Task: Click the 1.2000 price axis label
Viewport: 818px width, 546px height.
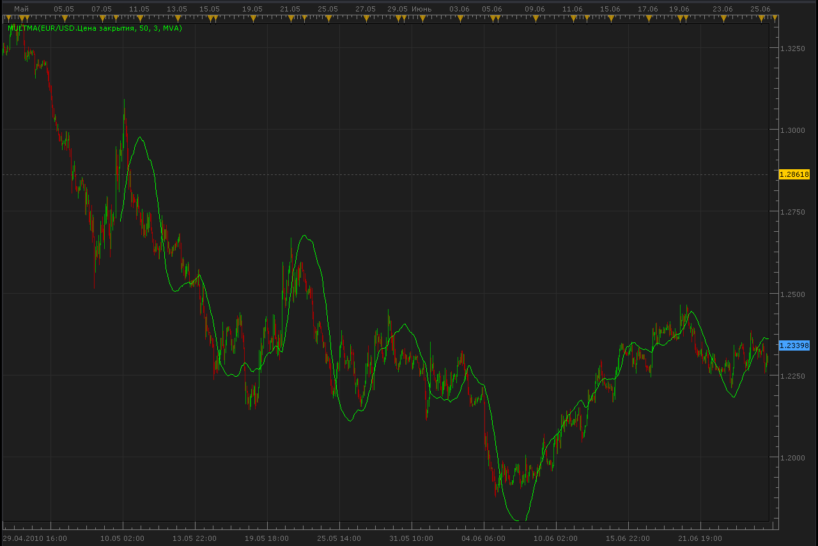Action: (x=791, y=458)
